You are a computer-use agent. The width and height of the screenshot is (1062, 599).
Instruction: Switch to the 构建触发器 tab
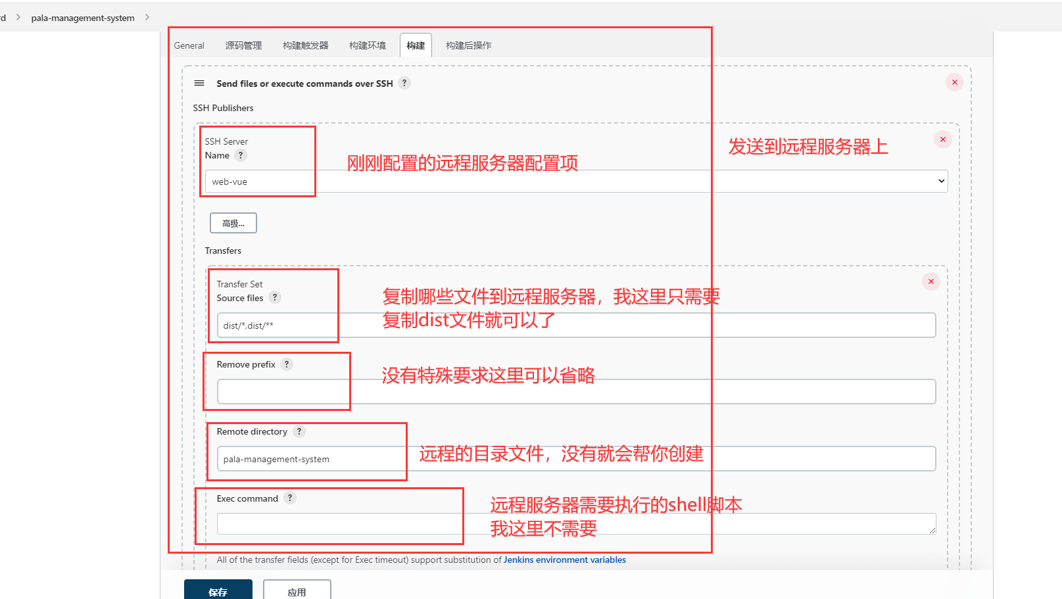[x=306, y=45]
